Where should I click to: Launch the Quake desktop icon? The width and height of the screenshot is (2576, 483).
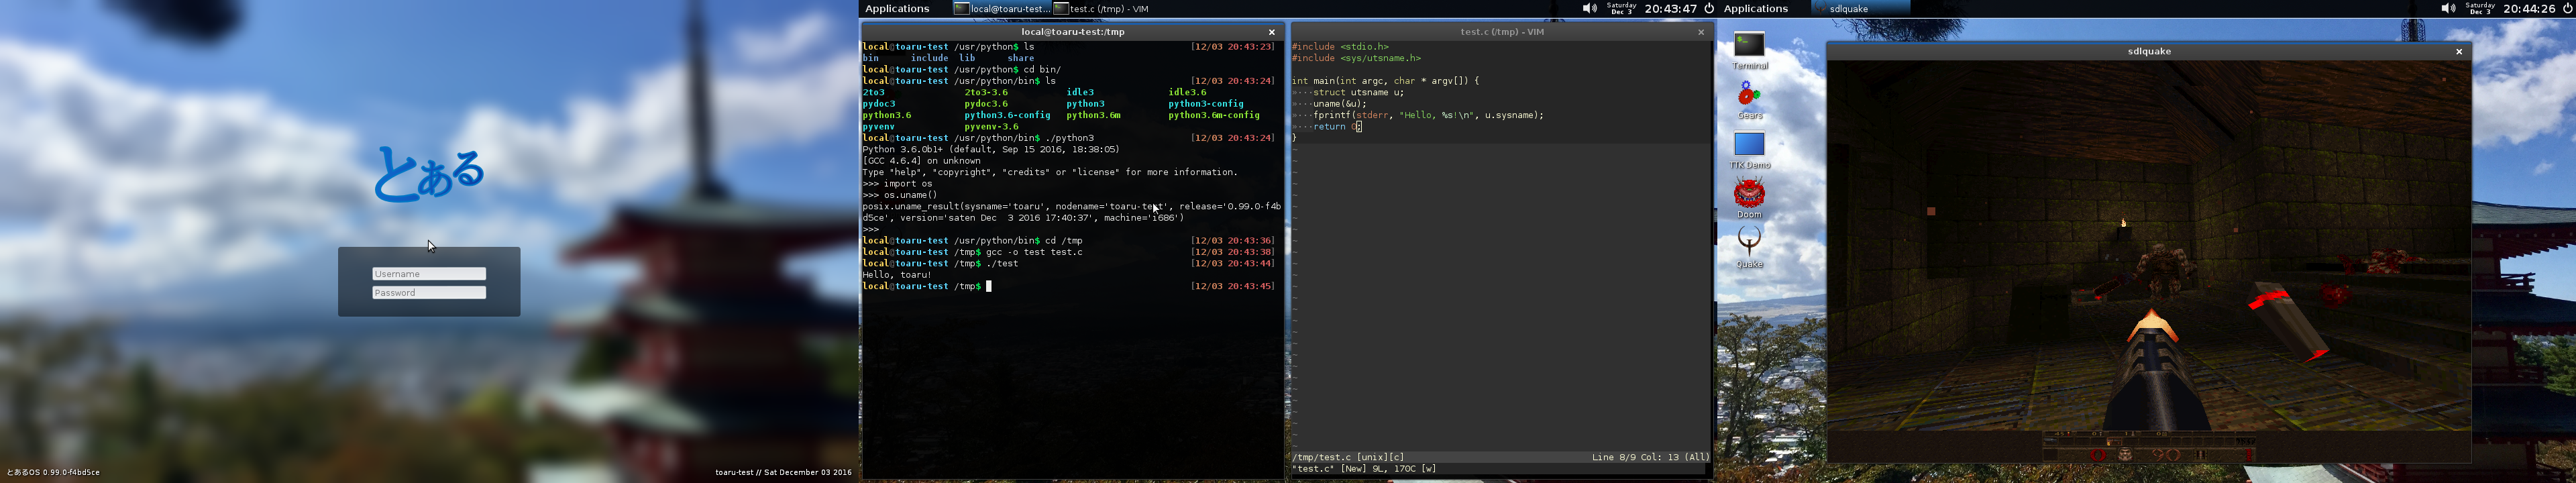[1749, 247]
